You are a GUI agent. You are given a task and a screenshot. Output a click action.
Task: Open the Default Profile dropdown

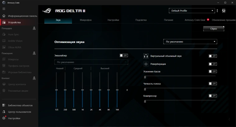click(192, 11)
